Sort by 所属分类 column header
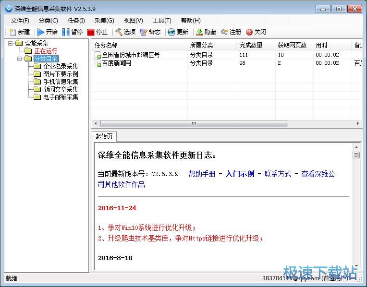 [x=212, y=45]
